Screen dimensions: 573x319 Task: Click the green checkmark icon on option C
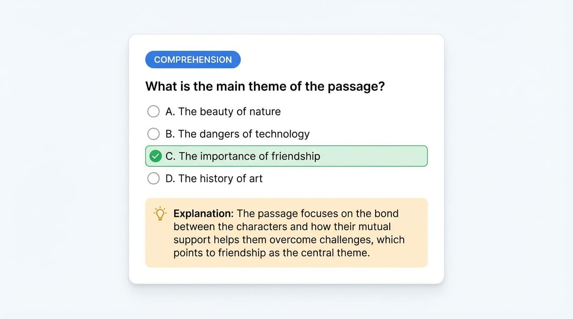155,156
